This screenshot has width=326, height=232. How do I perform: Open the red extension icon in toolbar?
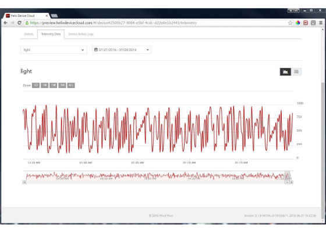(x=306, y=23)
